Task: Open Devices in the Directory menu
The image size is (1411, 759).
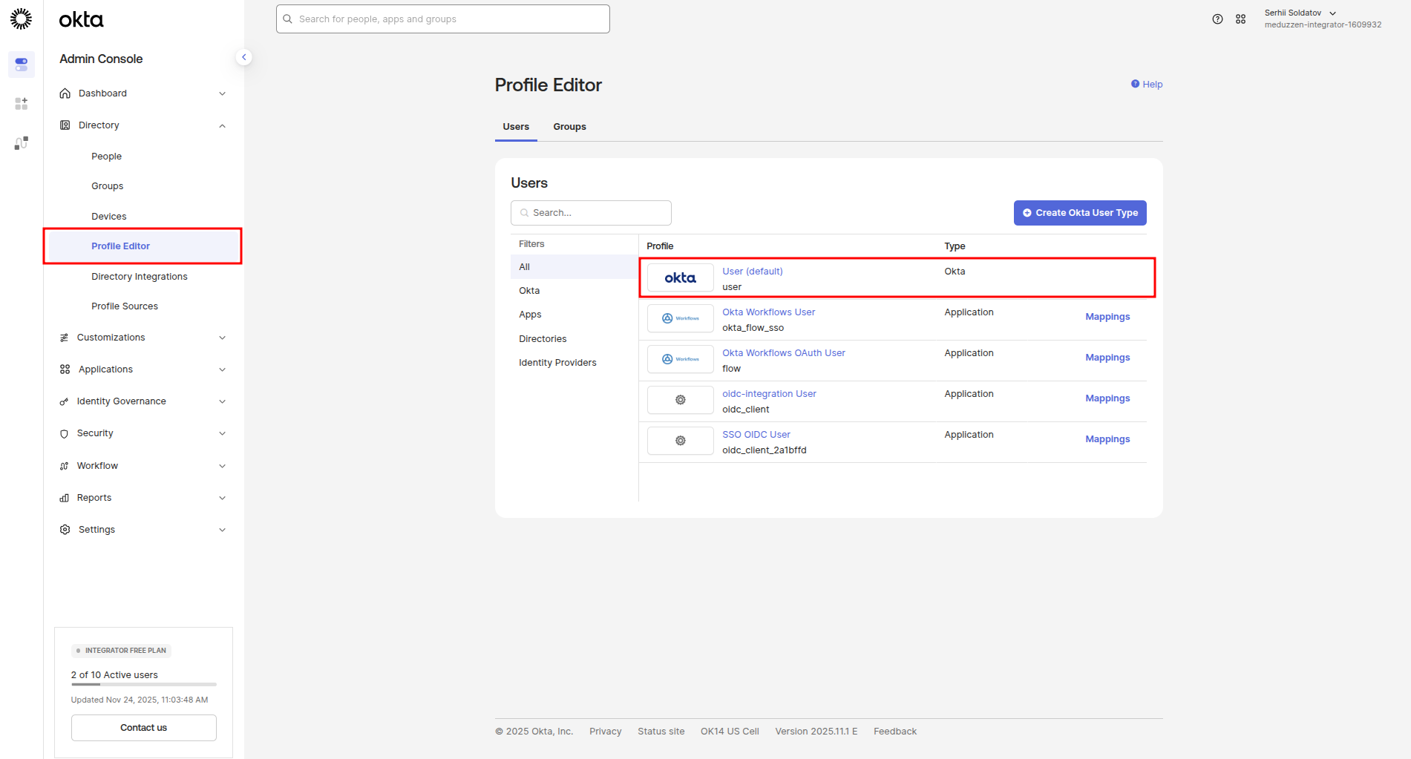Action: [x=108, y=217]
